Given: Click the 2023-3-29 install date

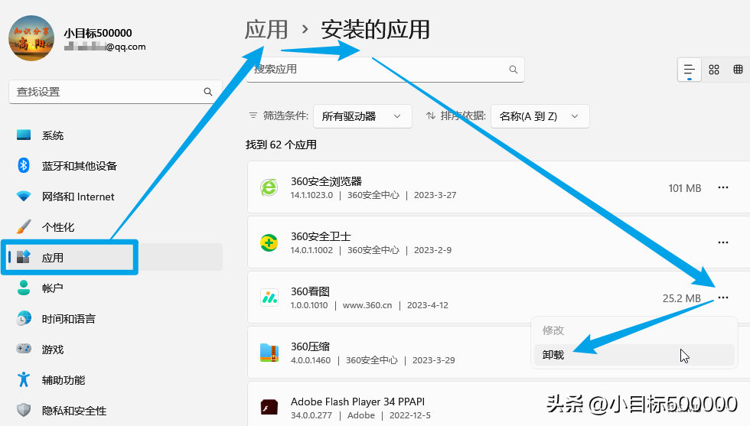Looking at the screenshot, I should tap(433, 360).
